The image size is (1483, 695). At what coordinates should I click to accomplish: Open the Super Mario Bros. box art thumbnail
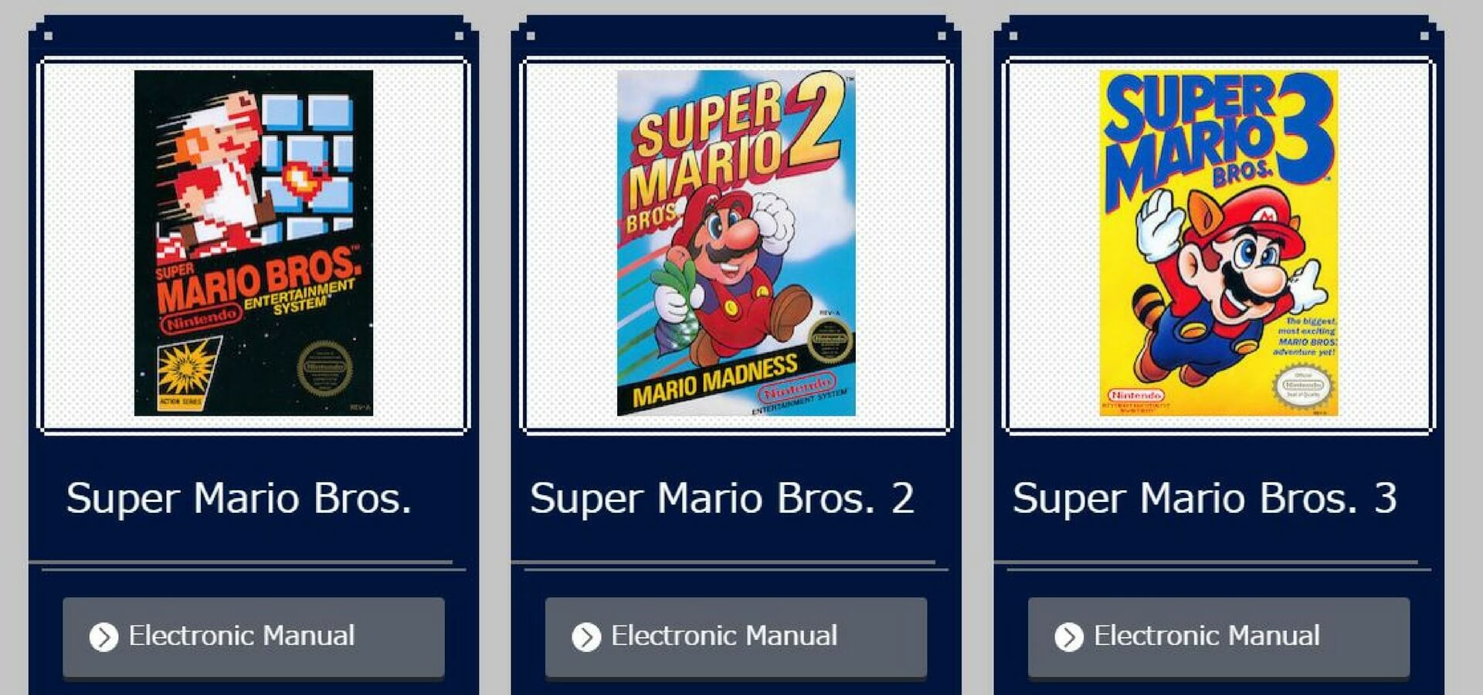pyautogui.click(x=253, y=243)
